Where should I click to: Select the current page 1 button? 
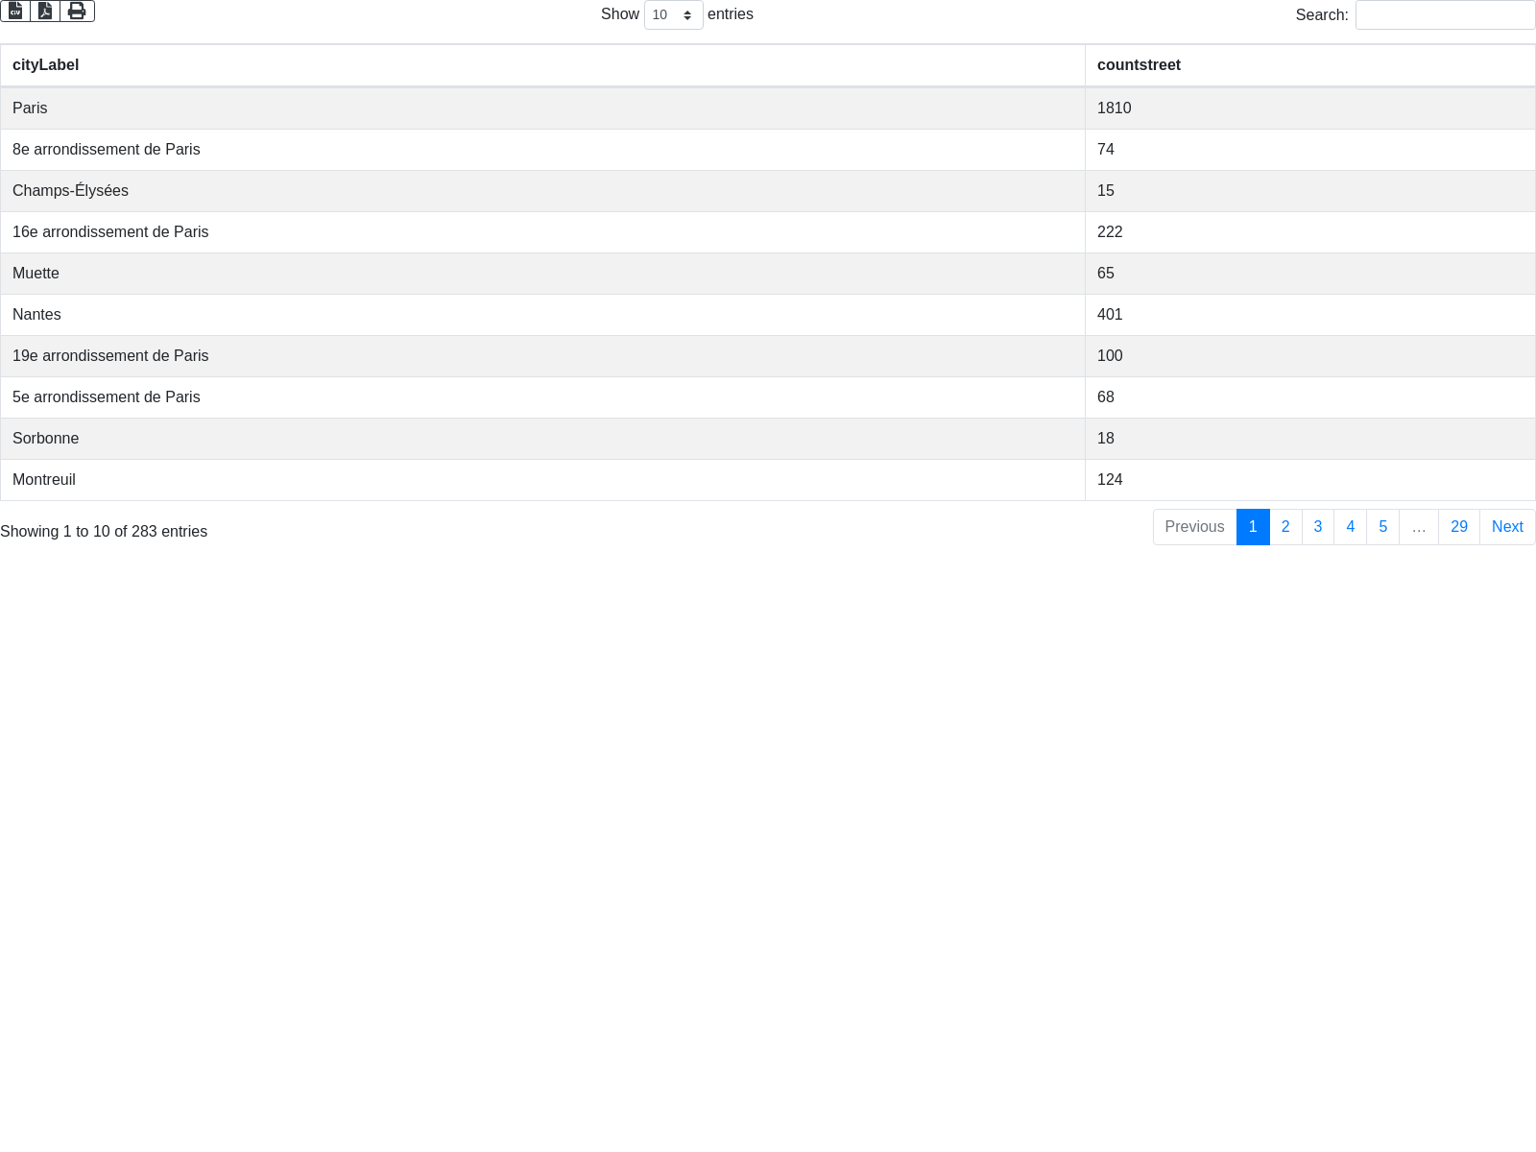[1253, 527]
